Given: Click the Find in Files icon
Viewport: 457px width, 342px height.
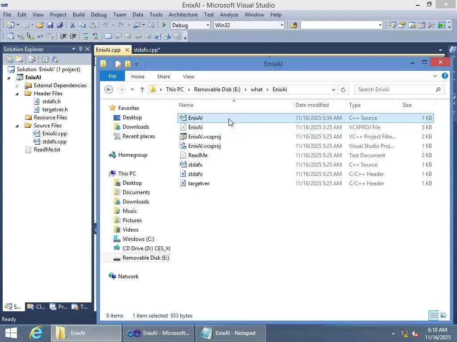Looking at the screenshot, I should (x=294, y=25).
